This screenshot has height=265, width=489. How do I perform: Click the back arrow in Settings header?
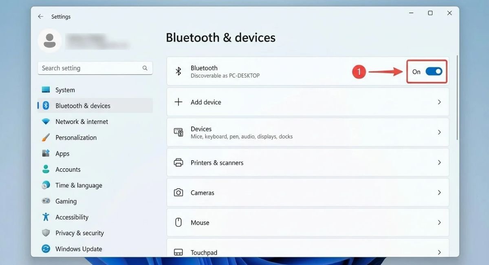(x=40, y=17)
